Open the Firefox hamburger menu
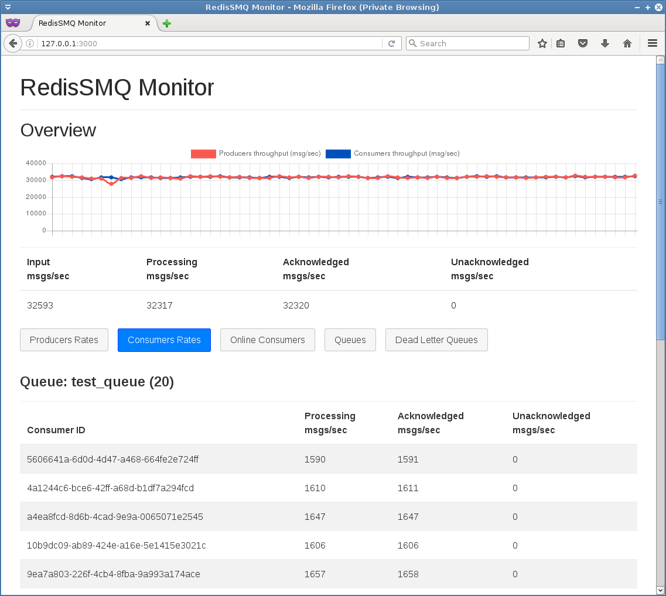 [653, 43]
